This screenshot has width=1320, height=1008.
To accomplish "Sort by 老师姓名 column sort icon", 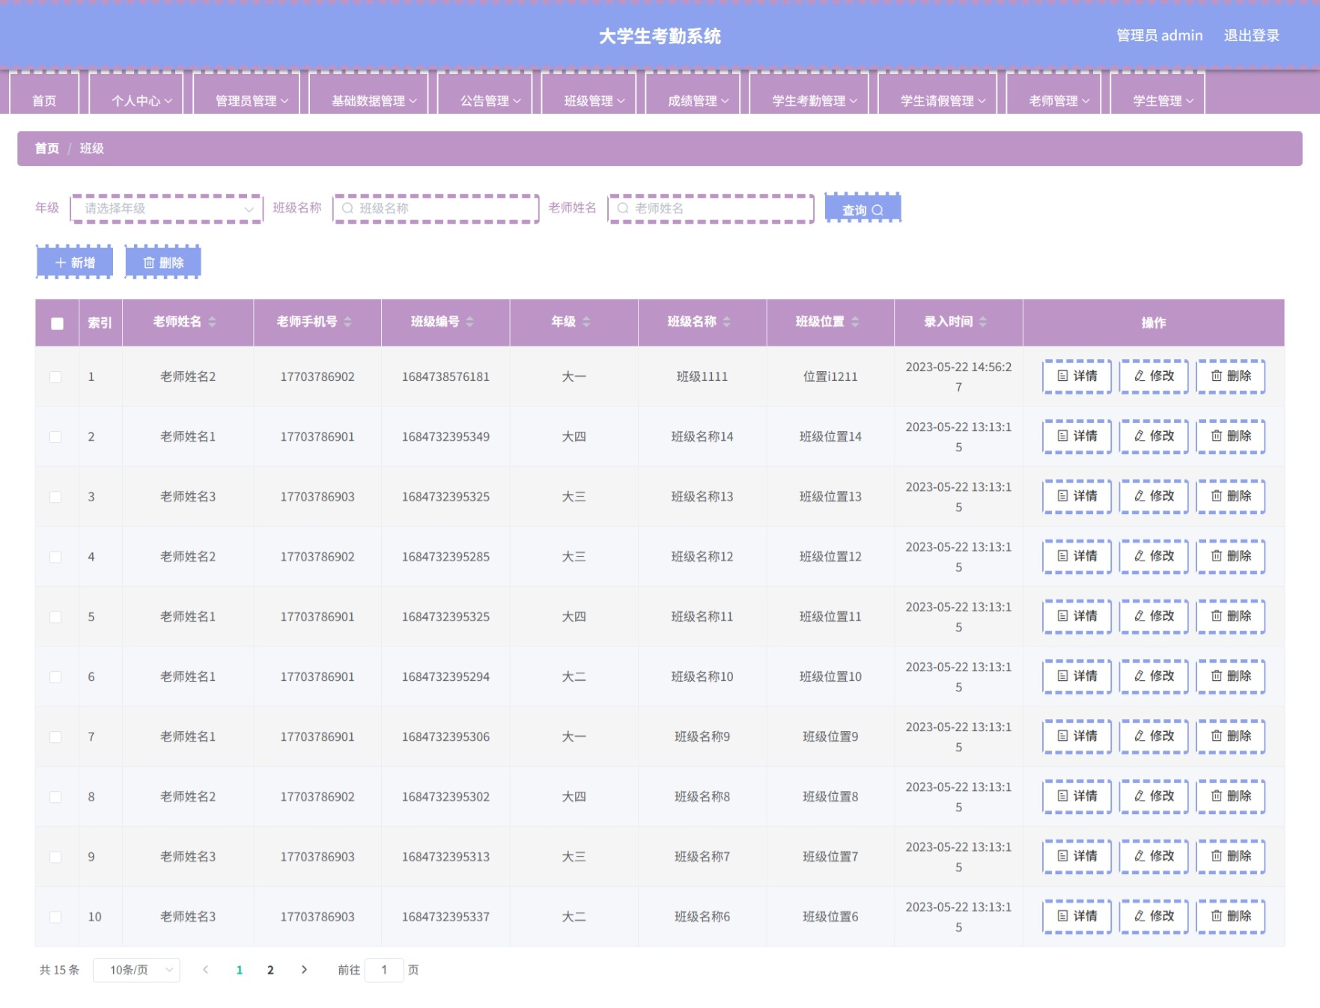I will pos(213,322).
